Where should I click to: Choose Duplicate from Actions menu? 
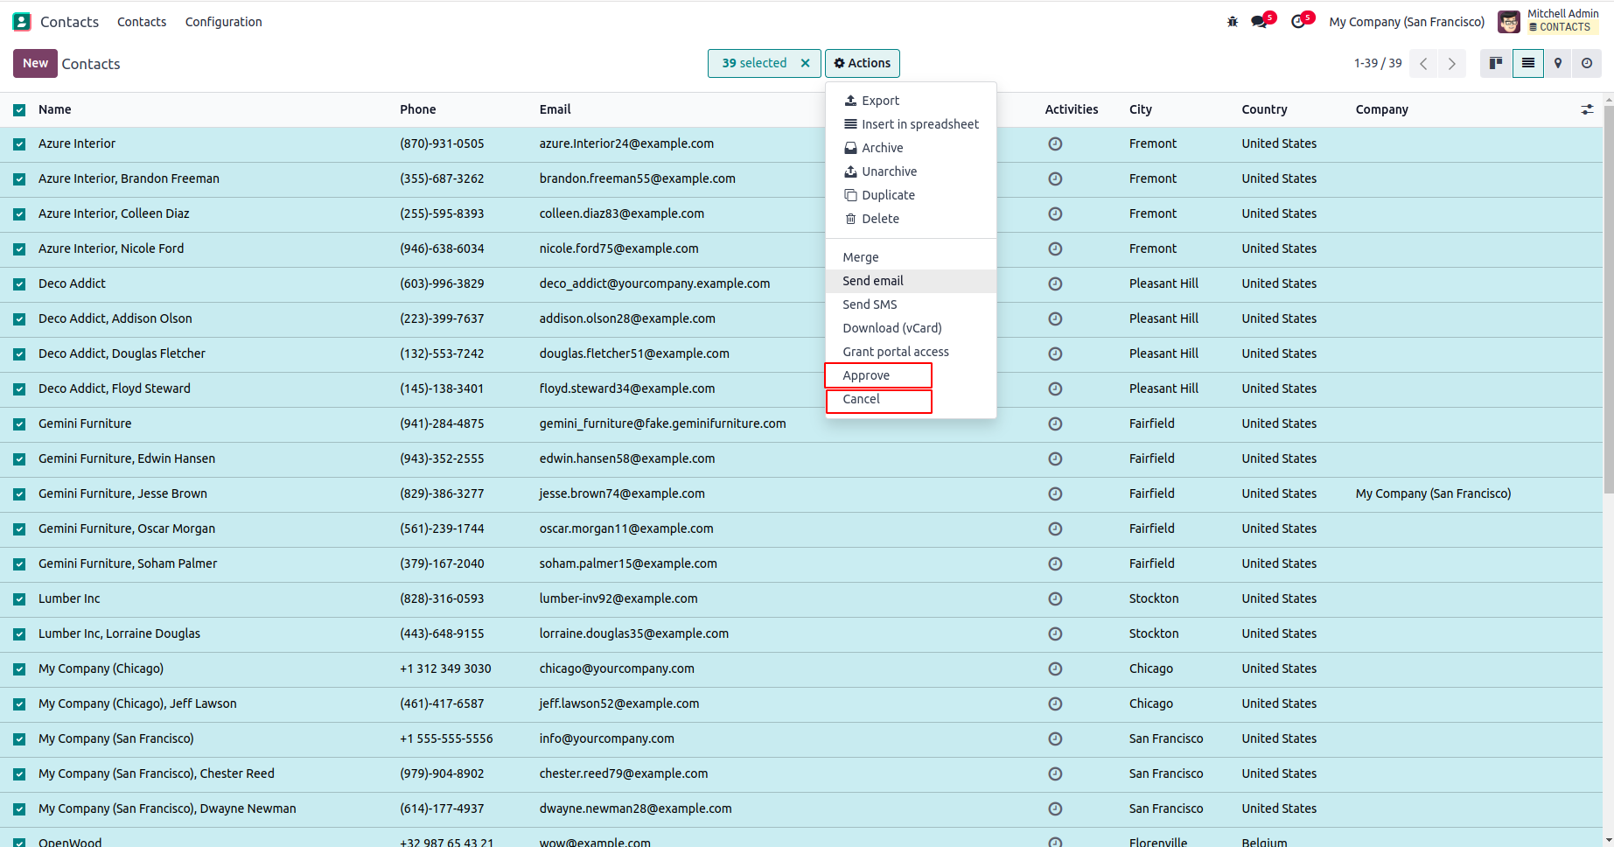[911, 195]
